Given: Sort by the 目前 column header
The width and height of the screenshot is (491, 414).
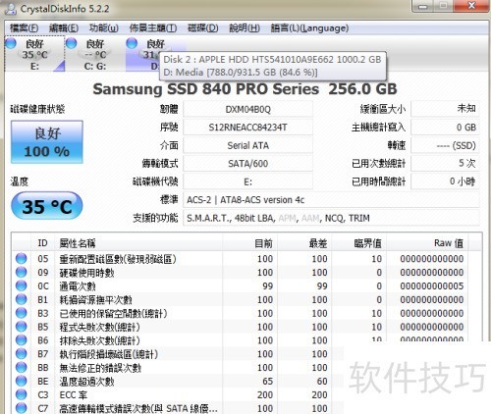Looking at the screenshot, I should (249, 243).
